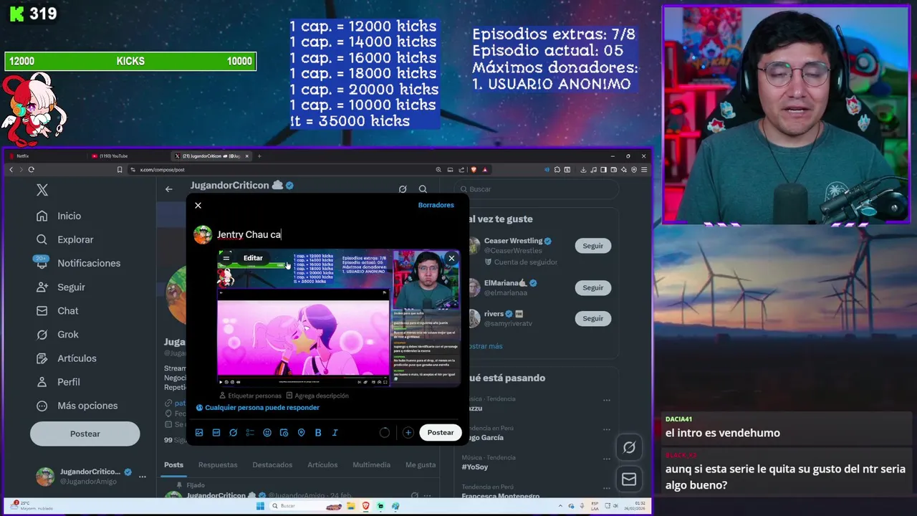The height and width of the screenshot is (516, 917).
Task: Click the sidebar Postear button
Action: [x=85, y=434]
